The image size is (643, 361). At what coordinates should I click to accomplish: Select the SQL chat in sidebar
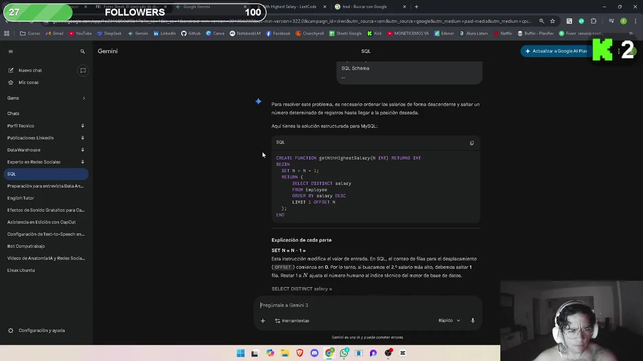(46, 174)
